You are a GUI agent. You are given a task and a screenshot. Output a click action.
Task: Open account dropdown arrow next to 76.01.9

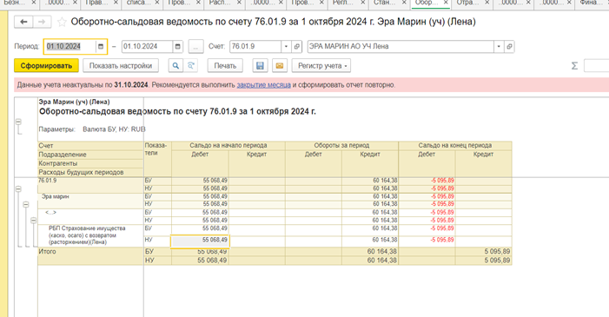pyautogui.click(x=286, y=47)
